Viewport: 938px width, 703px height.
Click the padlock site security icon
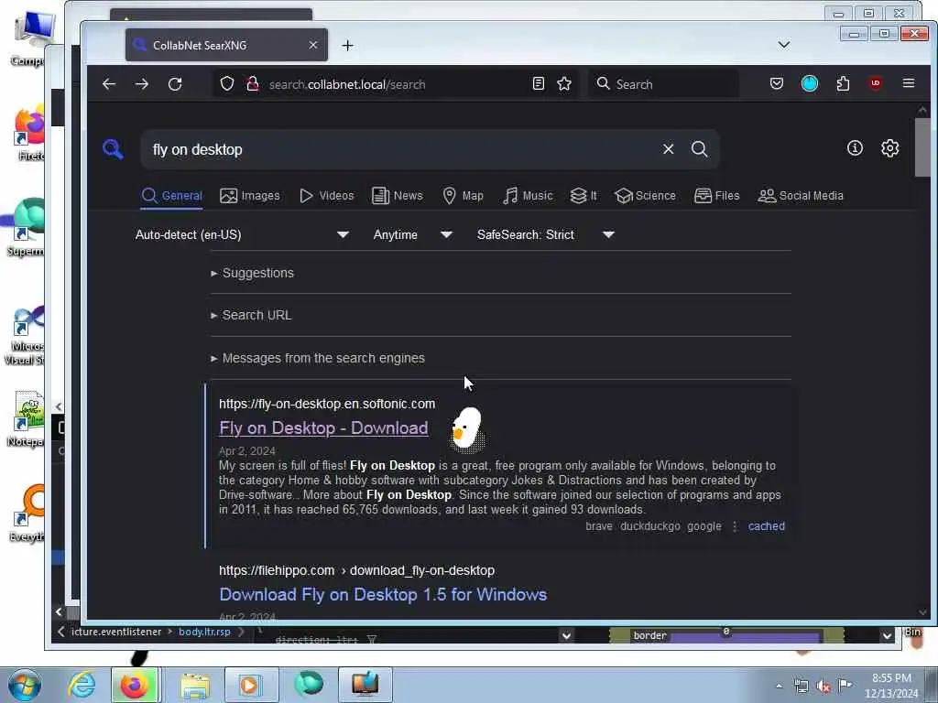pyautogui.click(x=253, y=83)
